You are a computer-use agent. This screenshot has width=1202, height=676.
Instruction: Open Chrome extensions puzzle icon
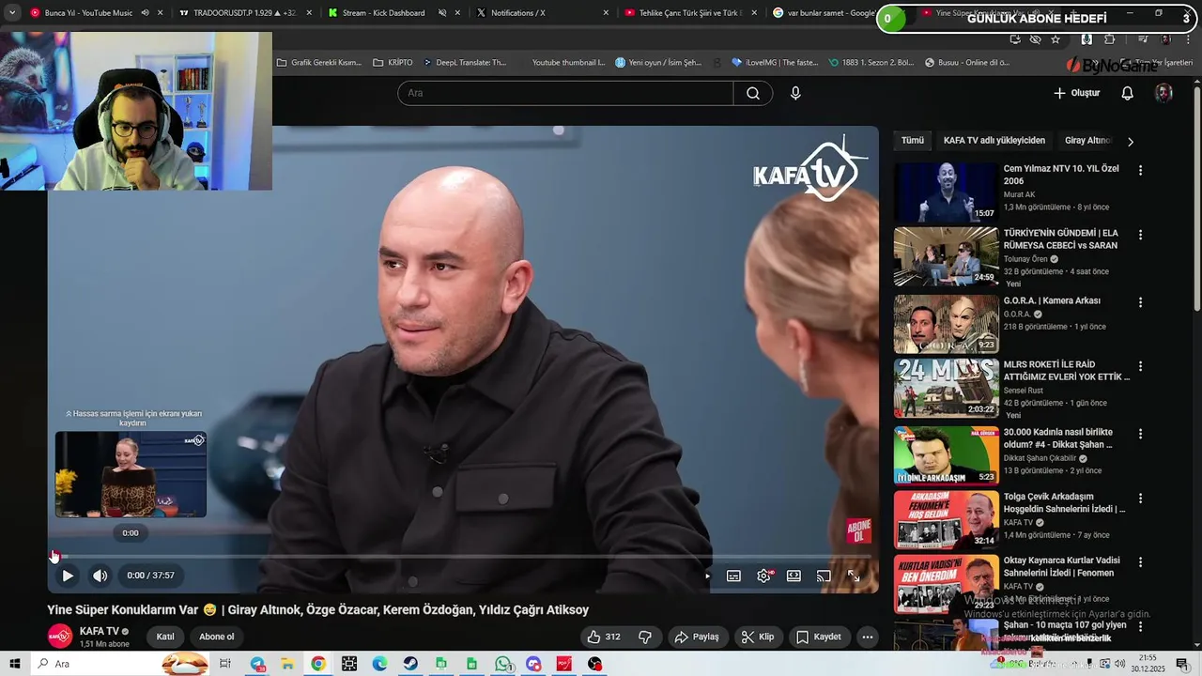click(1110, 39)
